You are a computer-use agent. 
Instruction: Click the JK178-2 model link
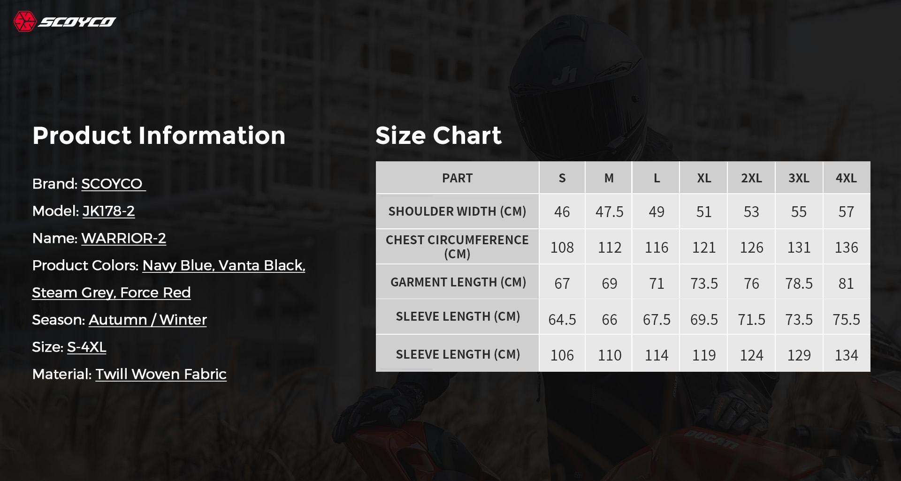[x=108, y=211]
